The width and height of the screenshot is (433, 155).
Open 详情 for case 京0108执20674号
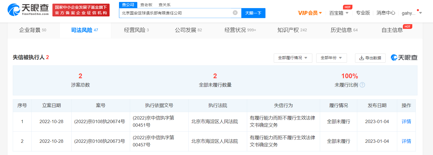tap(406, 121)
